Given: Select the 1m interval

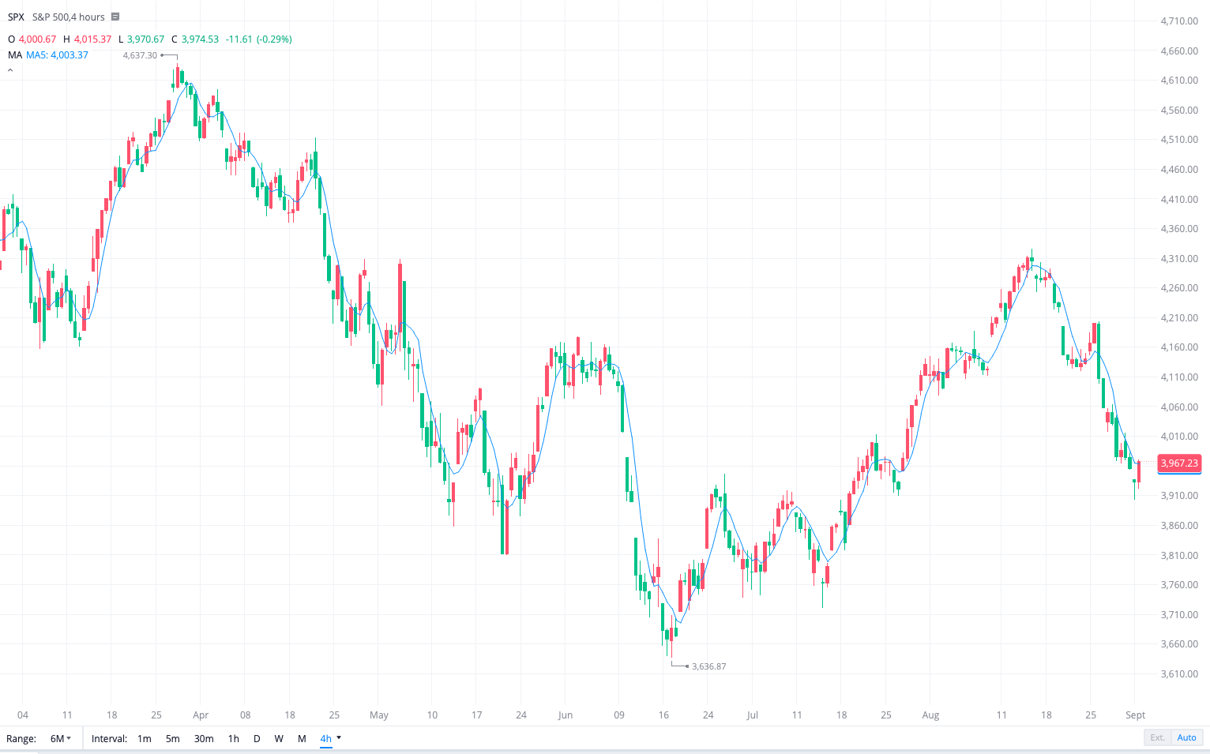Looking at the screenshot, I should coord(144,738).
